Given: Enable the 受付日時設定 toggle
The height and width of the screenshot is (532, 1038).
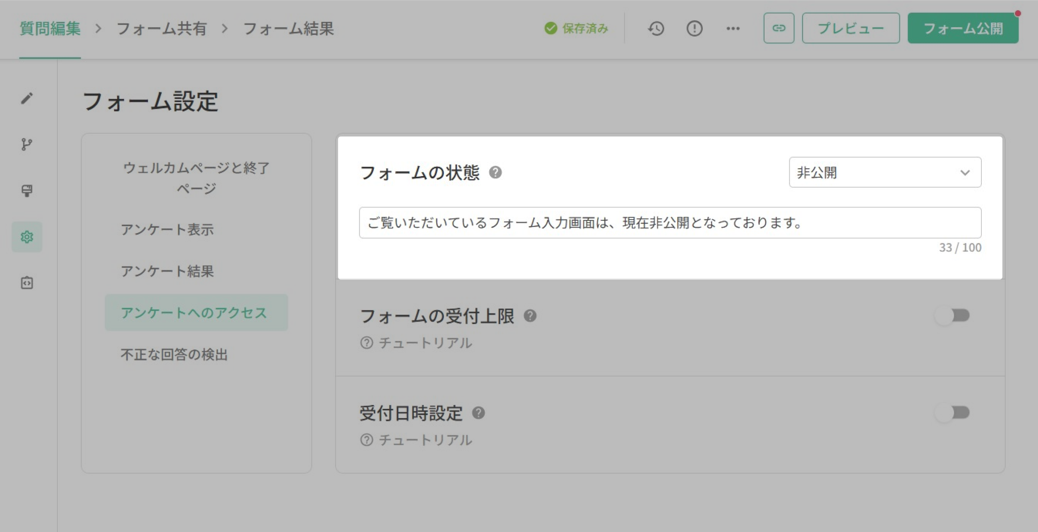Looking at the screenshot, I should point(952,413).
